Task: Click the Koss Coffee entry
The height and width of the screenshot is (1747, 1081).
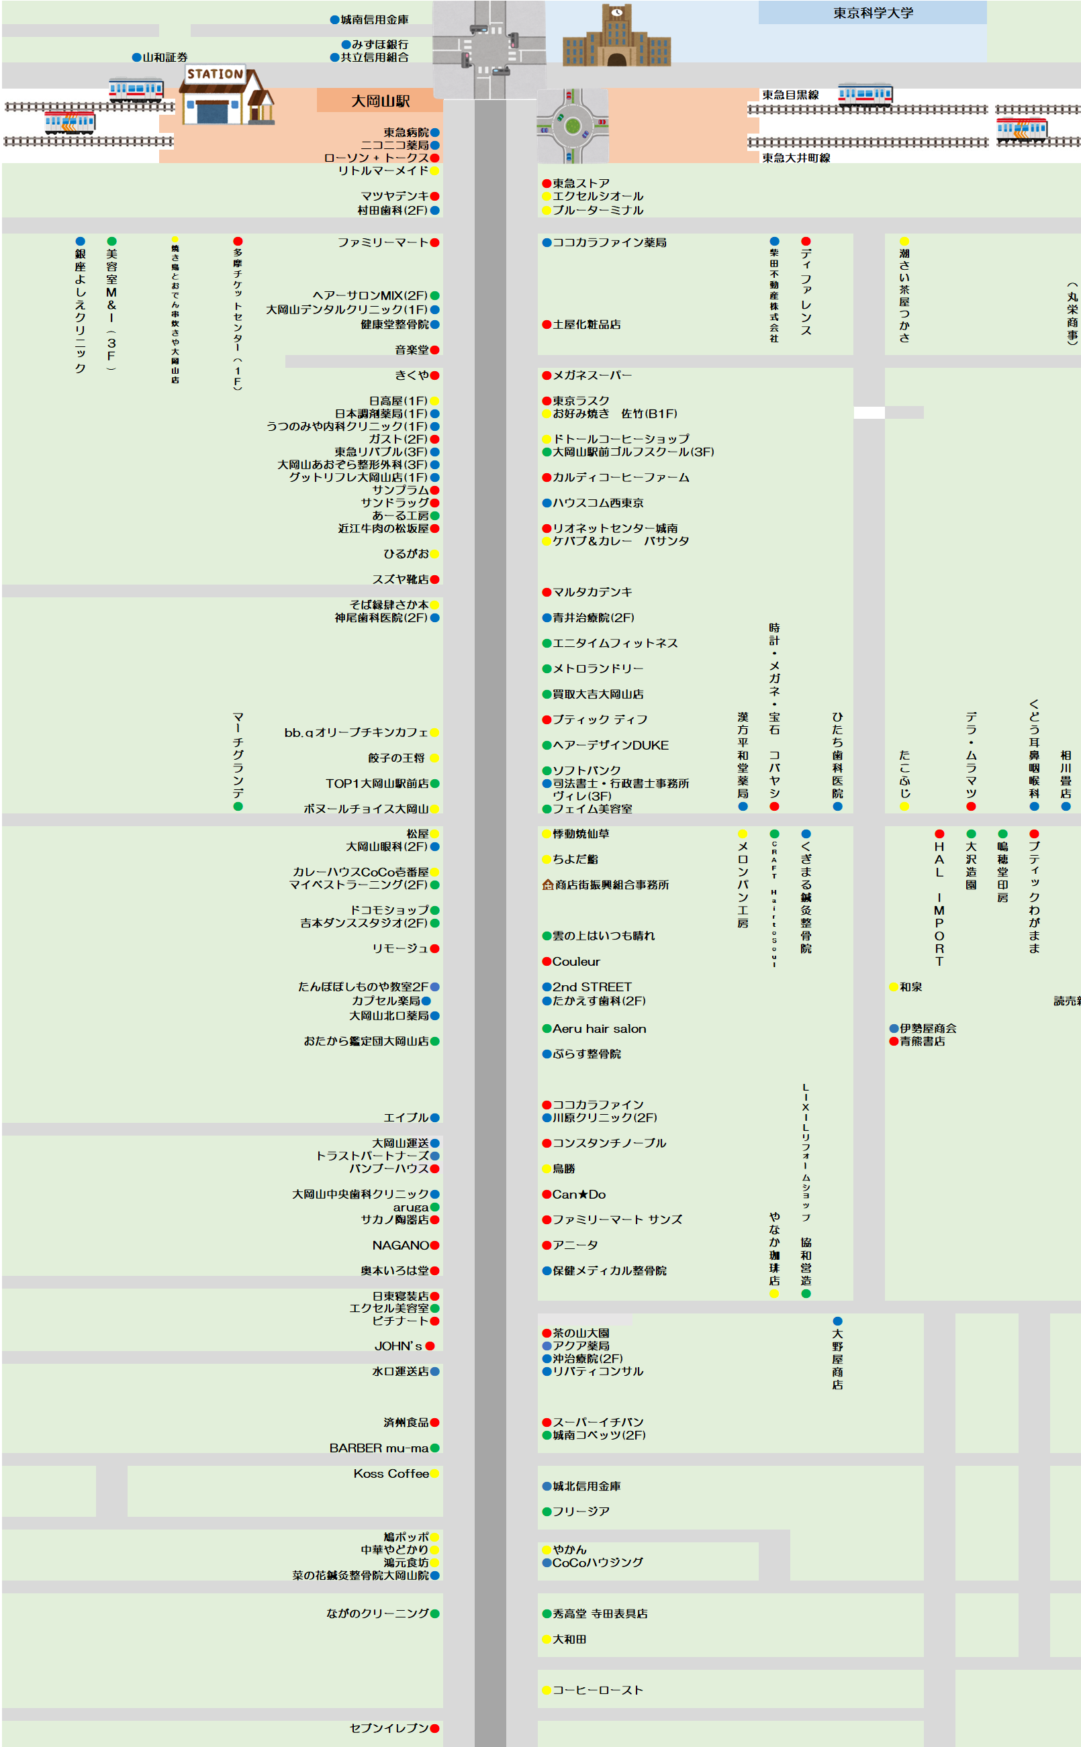Action: point(396,1473)
